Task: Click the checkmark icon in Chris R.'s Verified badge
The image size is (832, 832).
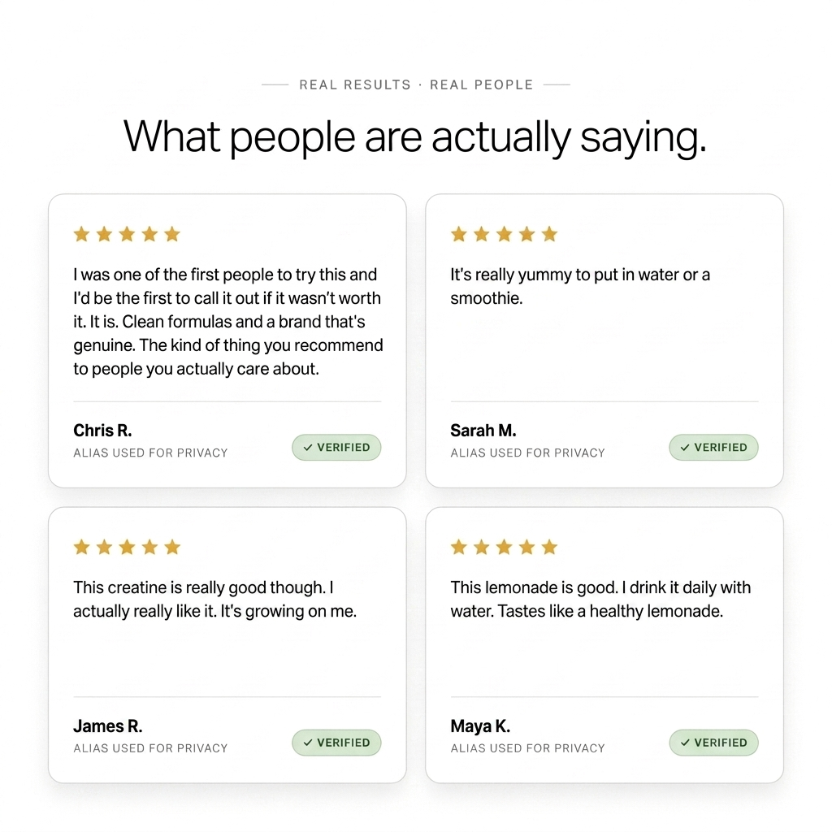Action: click(x=308, y=448)
